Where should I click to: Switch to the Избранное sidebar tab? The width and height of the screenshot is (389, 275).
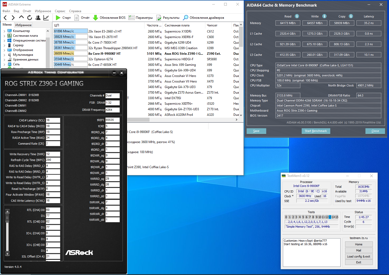pos(23,25)
